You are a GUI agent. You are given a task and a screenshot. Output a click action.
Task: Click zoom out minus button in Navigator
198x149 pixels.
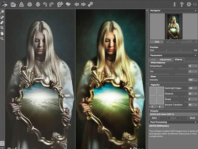pyautogui.click(x=168, y=42)
